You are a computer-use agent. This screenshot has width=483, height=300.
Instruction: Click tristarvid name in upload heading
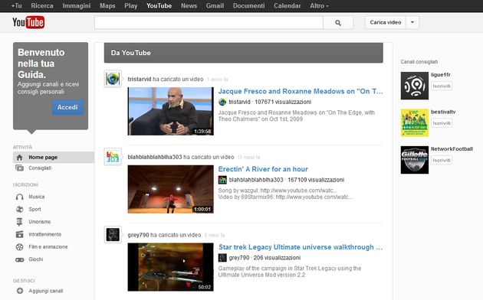(x=140, y=80)
